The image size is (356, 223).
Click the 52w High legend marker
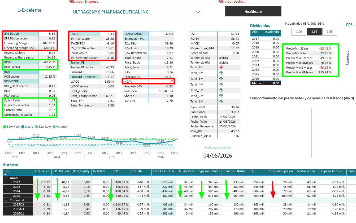(x=5, y=127)
